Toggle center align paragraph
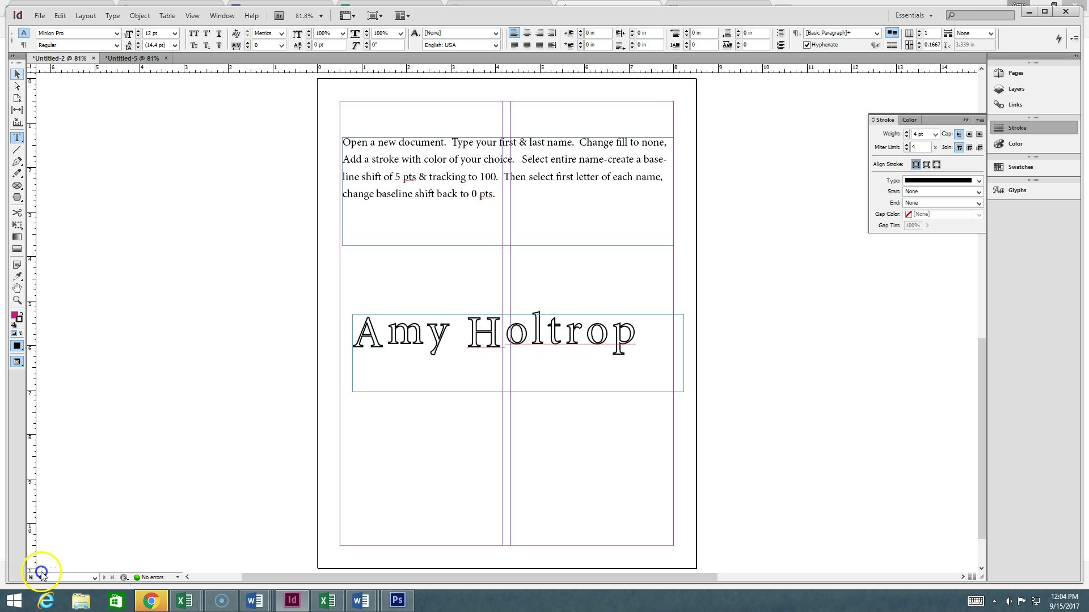Viewport: 1089px width, 612px height. coord(527,33)
